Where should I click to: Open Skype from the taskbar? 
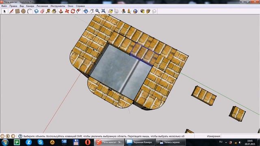[41, 142]
